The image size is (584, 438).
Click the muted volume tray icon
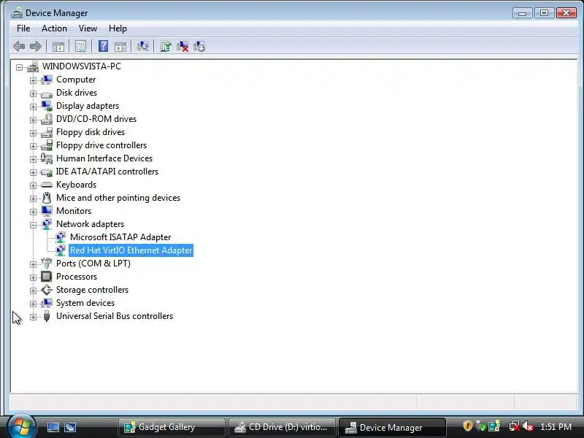(527, 426)
